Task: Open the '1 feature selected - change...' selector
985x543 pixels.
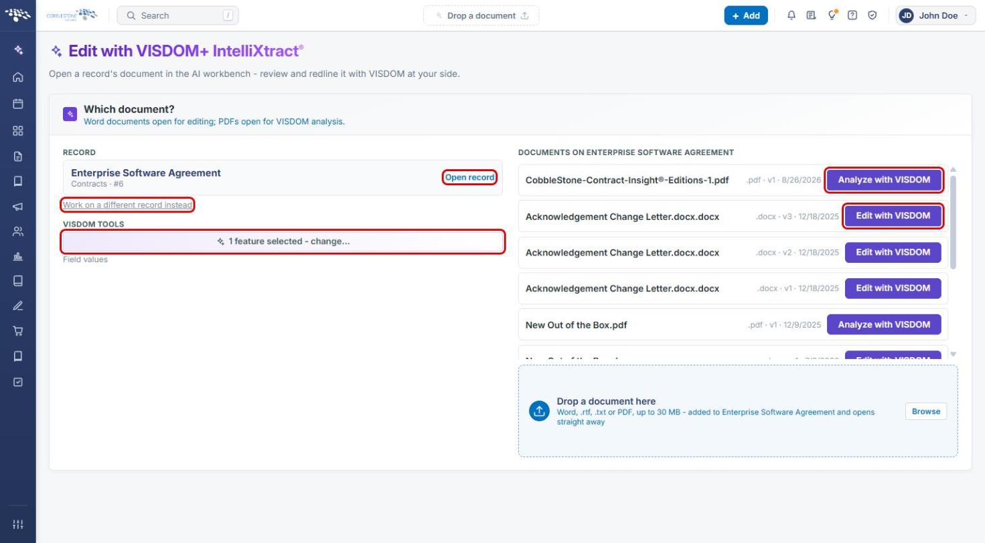Action: click(283, 241)
